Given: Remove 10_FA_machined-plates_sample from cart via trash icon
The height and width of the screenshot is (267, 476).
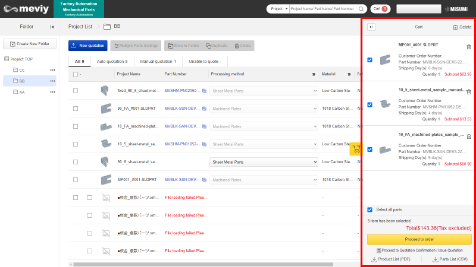Looking at the screenshot, I should coord(469,136).
